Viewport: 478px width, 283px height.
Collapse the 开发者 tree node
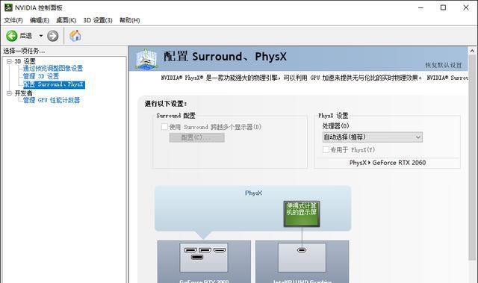pyautogui.click(x=9, y=93)
